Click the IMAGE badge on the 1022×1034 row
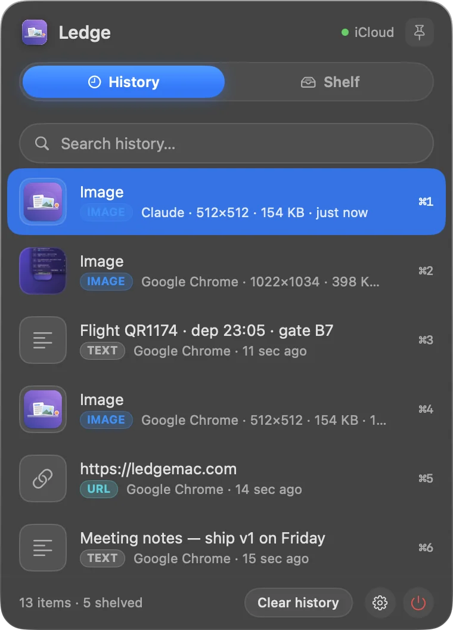Viewport: 453px width, 630px height. 106,281
